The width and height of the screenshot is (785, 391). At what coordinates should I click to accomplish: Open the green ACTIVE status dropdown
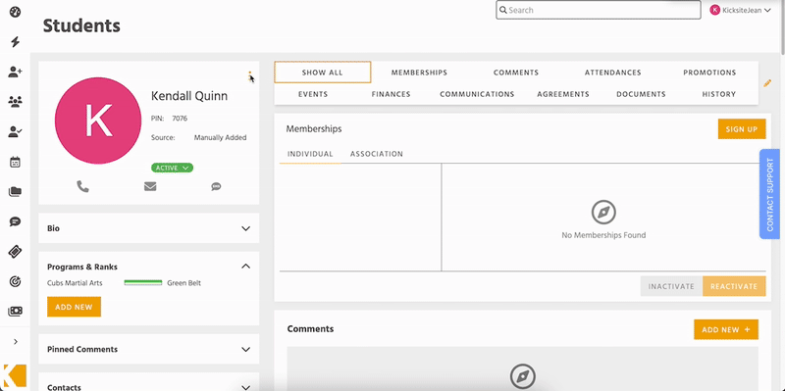172,168
